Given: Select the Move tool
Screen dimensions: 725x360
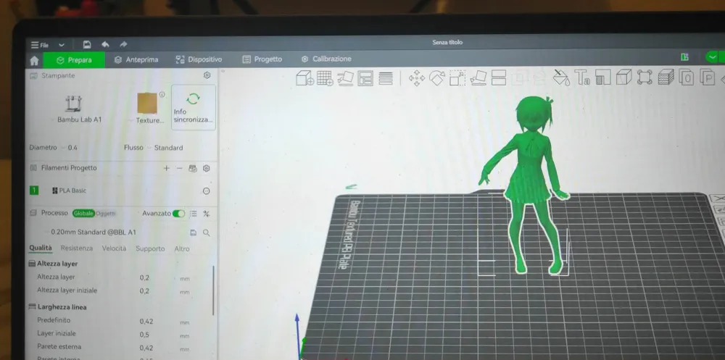Looking at the screenshot, I should pyautogui.click(x=417, y=78).
